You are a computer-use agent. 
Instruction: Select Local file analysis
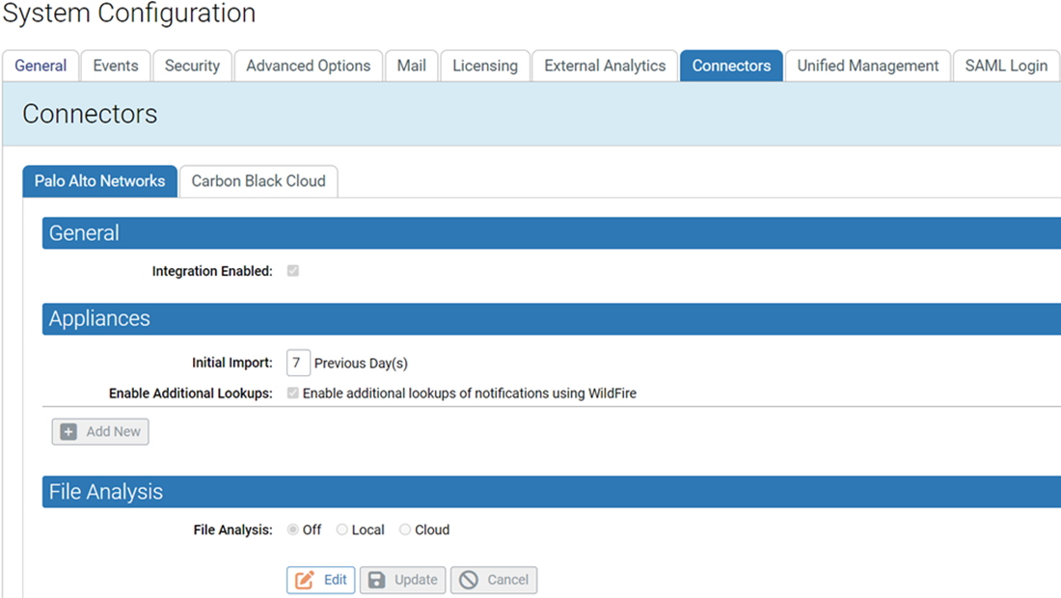[x=341, y=530]
